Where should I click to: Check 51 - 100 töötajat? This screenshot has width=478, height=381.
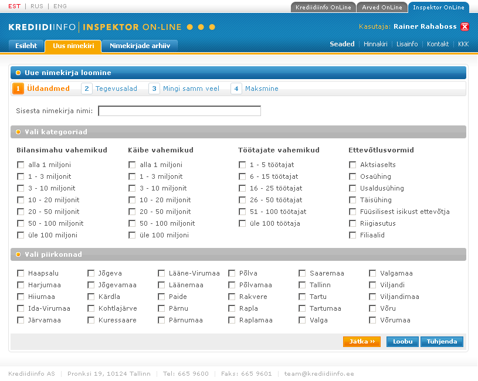[x=242, y=212]
